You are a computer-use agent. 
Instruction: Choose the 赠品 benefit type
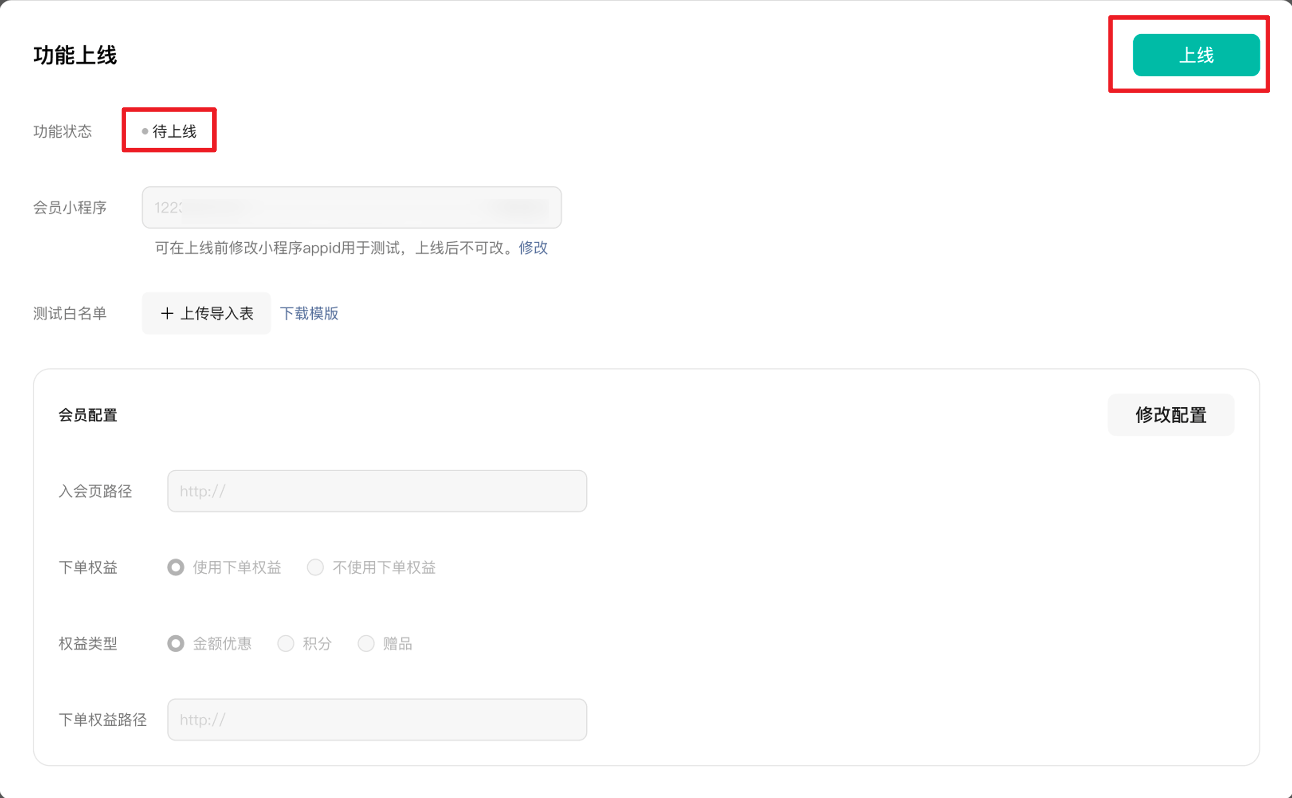click(366, 644)
